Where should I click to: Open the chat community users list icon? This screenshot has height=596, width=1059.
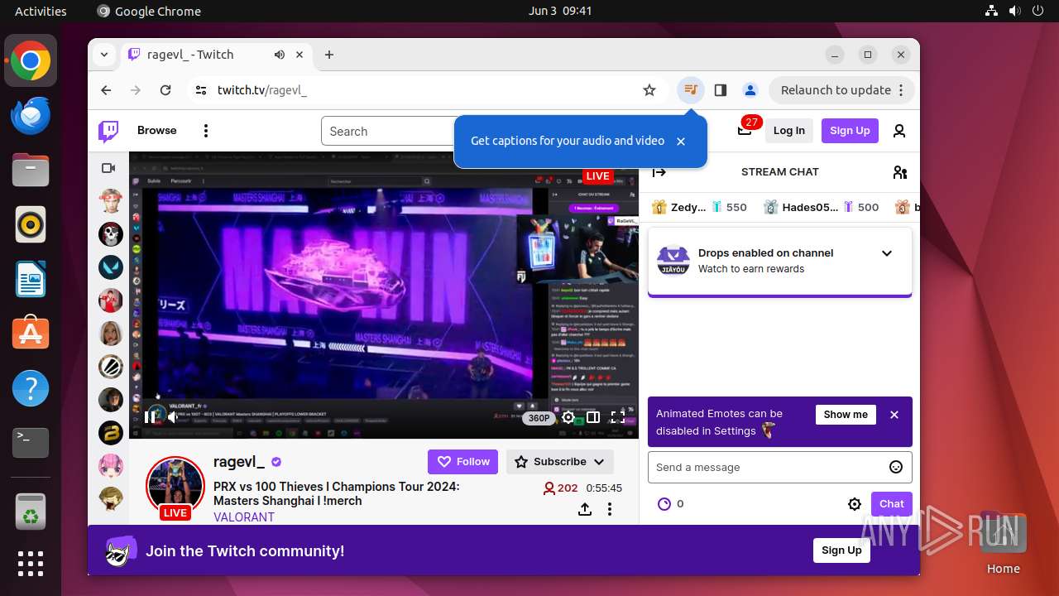point(900,172)
